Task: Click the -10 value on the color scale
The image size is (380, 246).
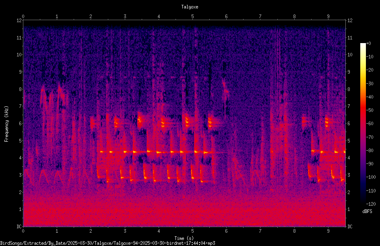Action: [370, 57]
